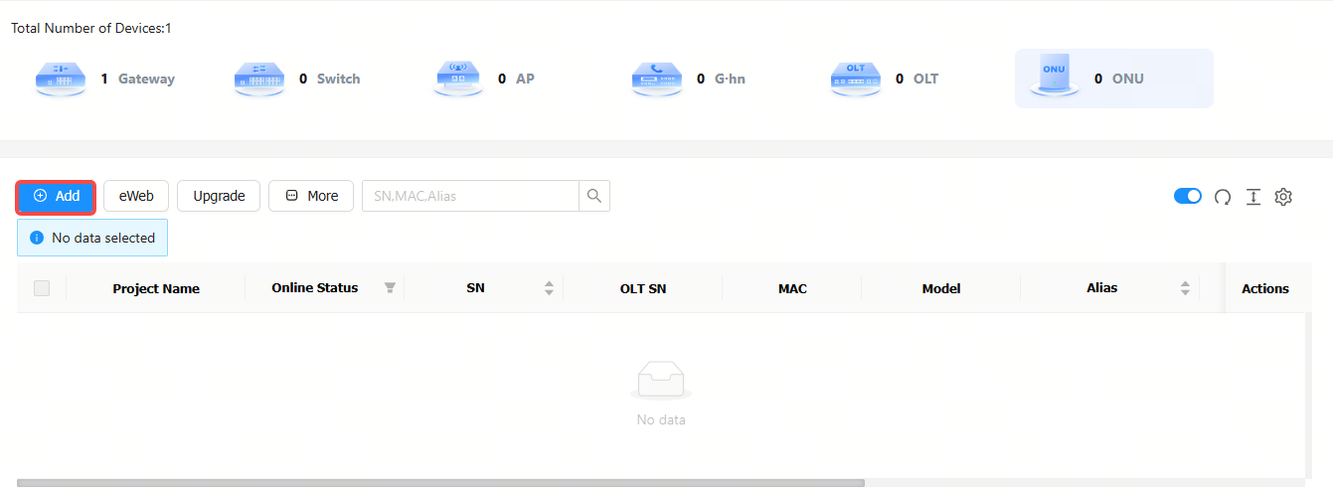Click the Add button
The height and width of the screenshot is (498, 1333).
pyautogui.click(x=57, y=196)
